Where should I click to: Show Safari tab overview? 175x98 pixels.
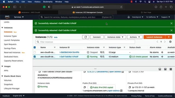click(x=171, y=7)
